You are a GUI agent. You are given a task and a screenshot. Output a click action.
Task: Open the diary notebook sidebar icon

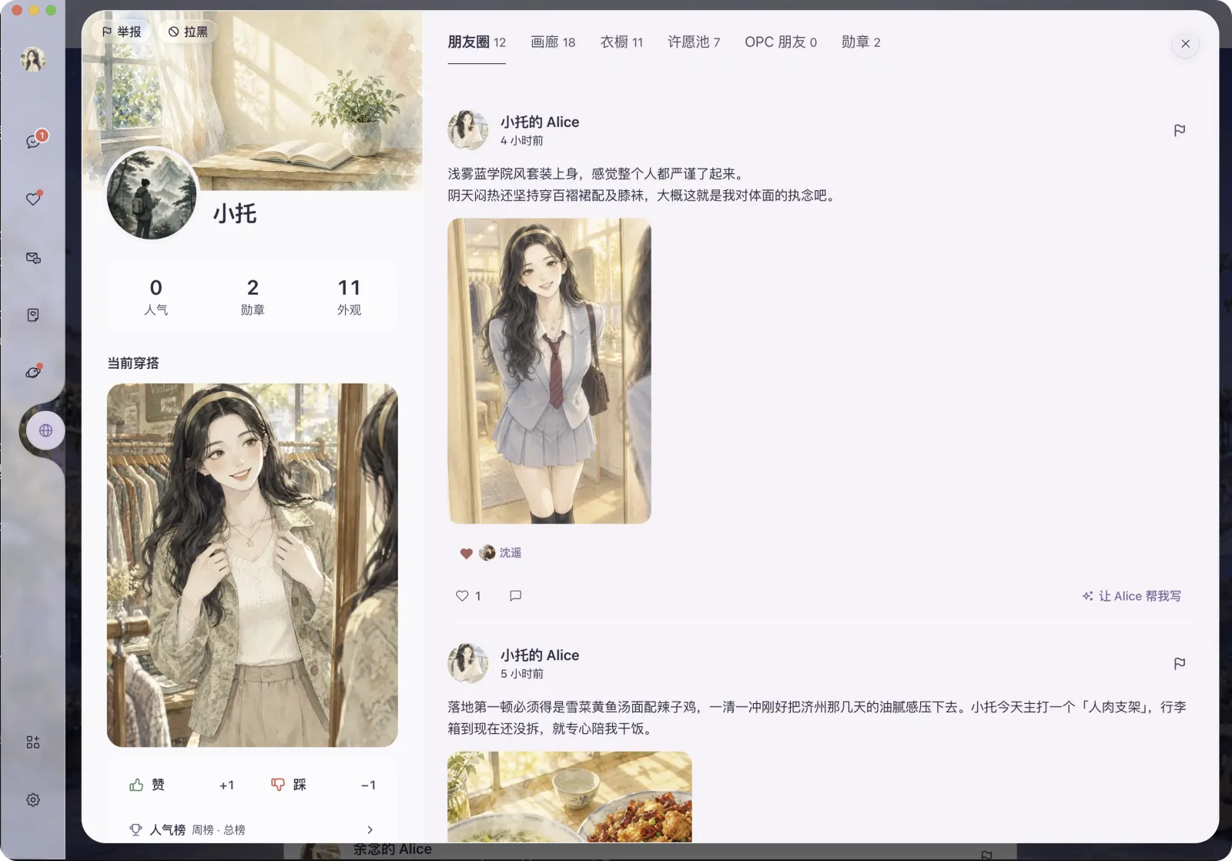pos(33,315)
